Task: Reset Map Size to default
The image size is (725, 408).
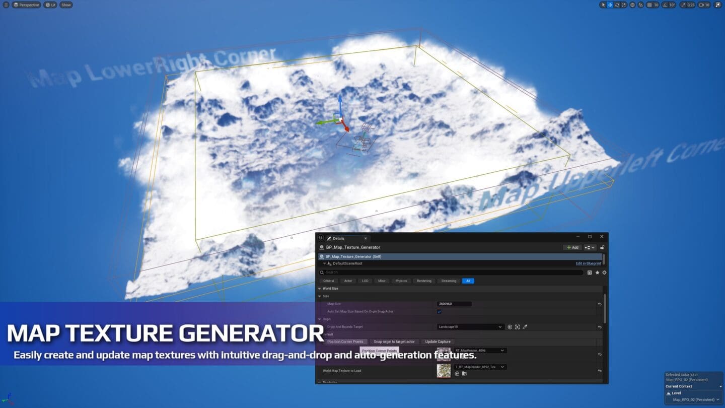Action: (x=600, y=304)
